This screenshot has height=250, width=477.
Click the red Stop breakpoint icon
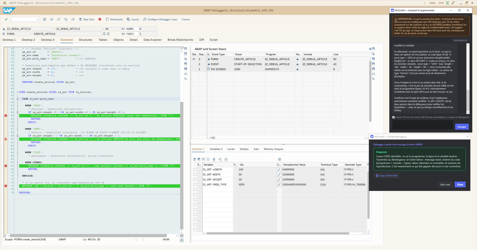point(100,19)
